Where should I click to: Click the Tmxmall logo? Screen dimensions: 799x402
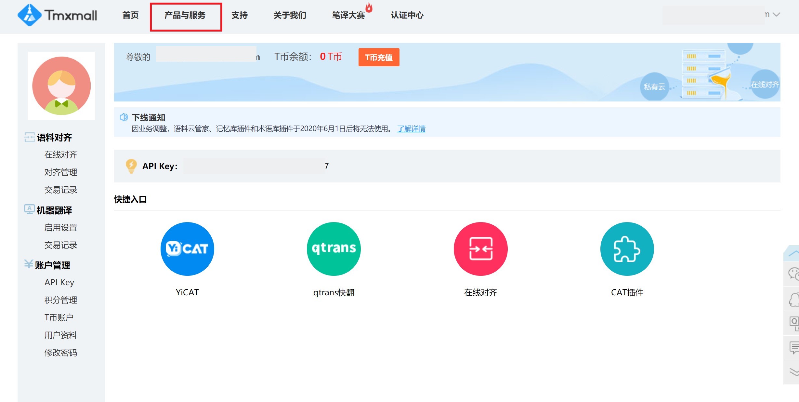tap(57, 15)
